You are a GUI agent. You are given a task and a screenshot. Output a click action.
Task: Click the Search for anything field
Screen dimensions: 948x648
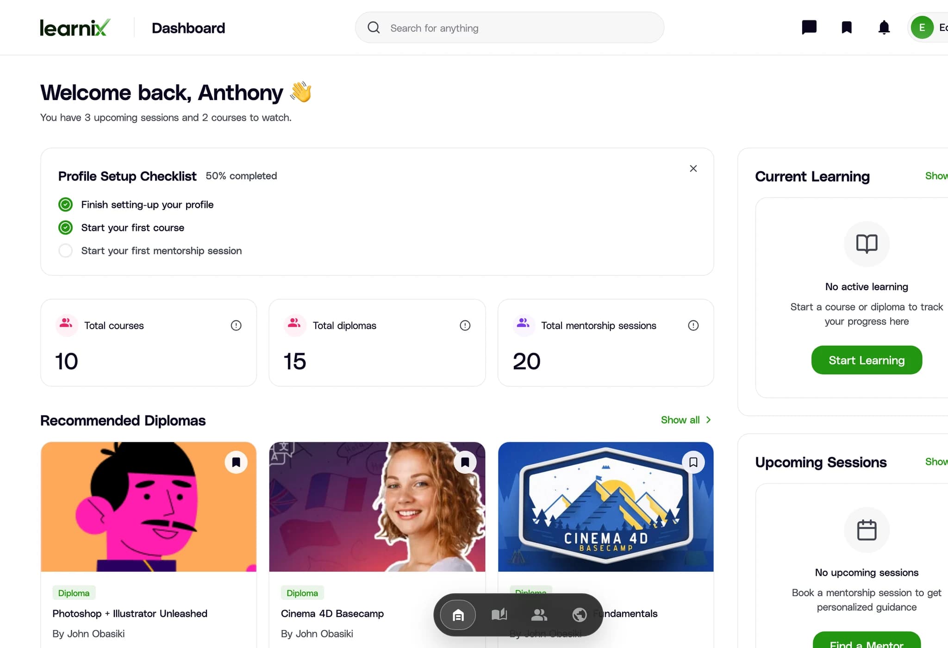pos(510,28)
